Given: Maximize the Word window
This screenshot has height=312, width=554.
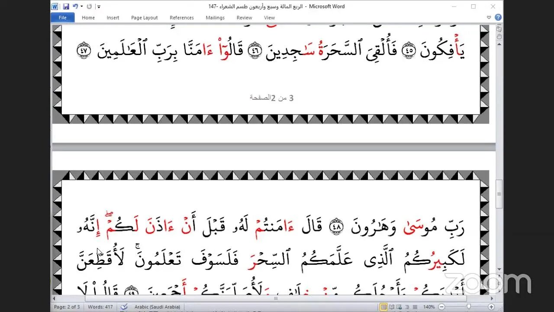Looking at the screenshot, I should click(x=473, y=6).
